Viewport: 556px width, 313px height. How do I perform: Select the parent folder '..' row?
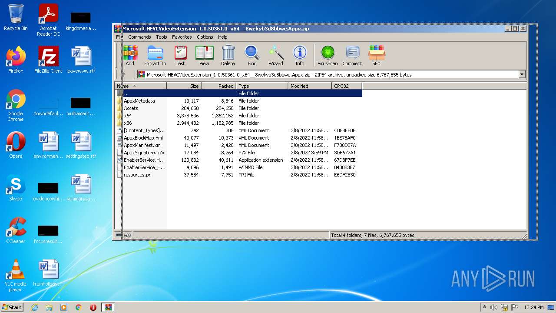238,93
